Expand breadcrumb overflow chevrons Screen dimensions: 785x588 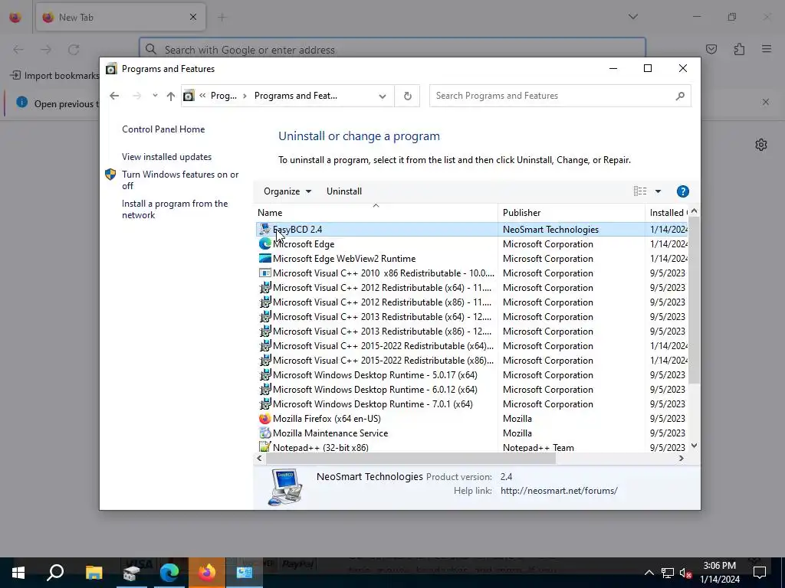pos(202,96)
